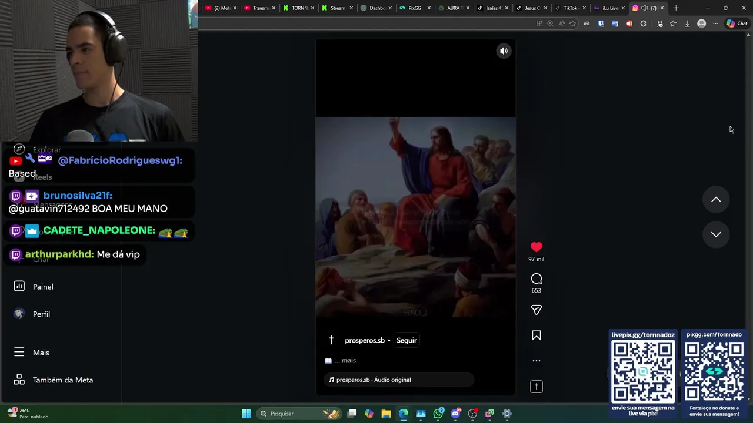Switch to the TikTok browser tab
This screenshot has width=753, height=423.
[x=569, y=8]
